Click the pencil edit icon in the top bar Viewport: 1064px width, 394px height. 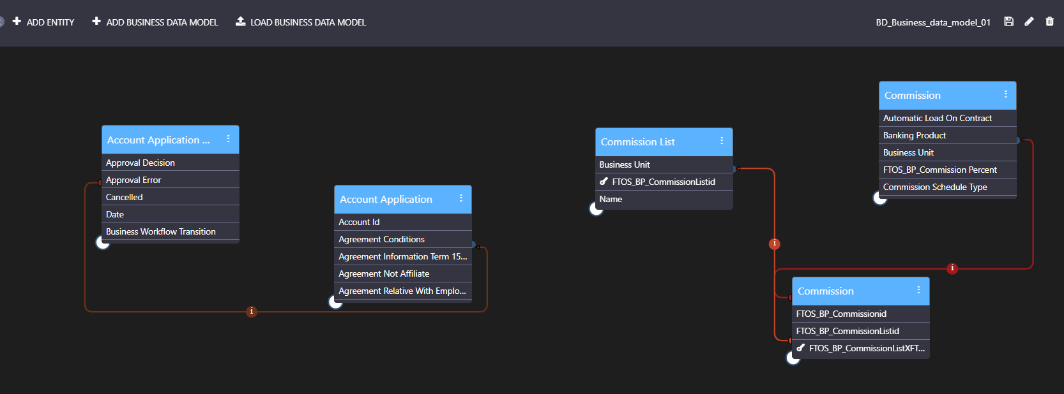pyautogui.click(x=1029, y=22)
